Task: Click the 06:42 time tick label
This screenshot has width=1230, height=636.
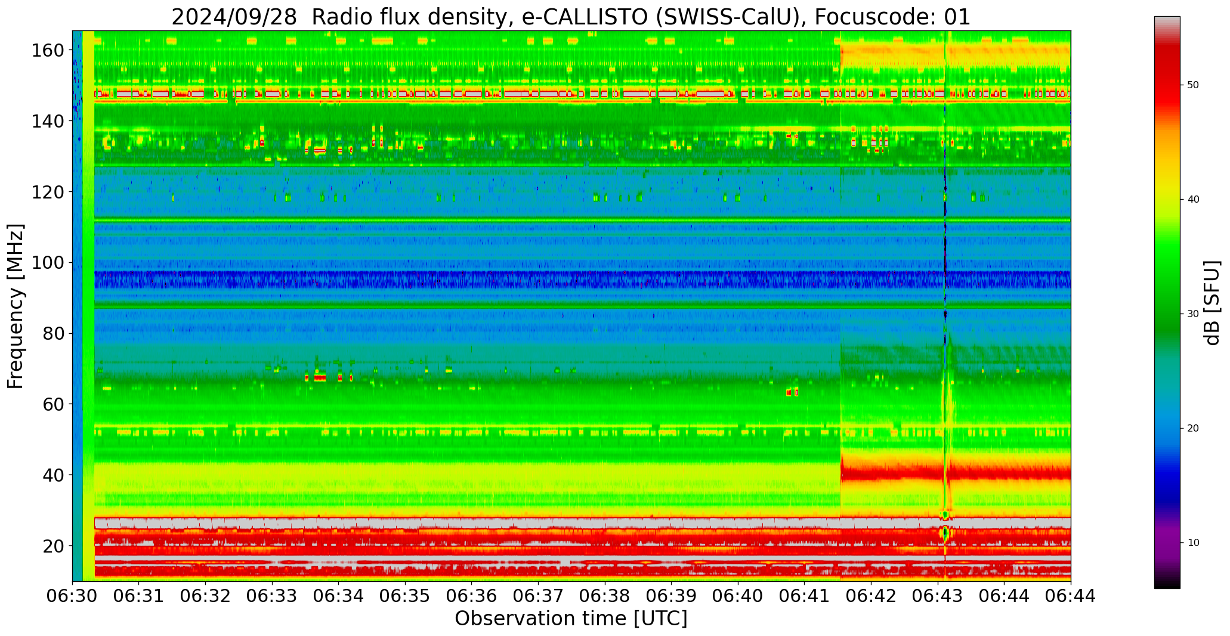Action: tap(871, 595)
